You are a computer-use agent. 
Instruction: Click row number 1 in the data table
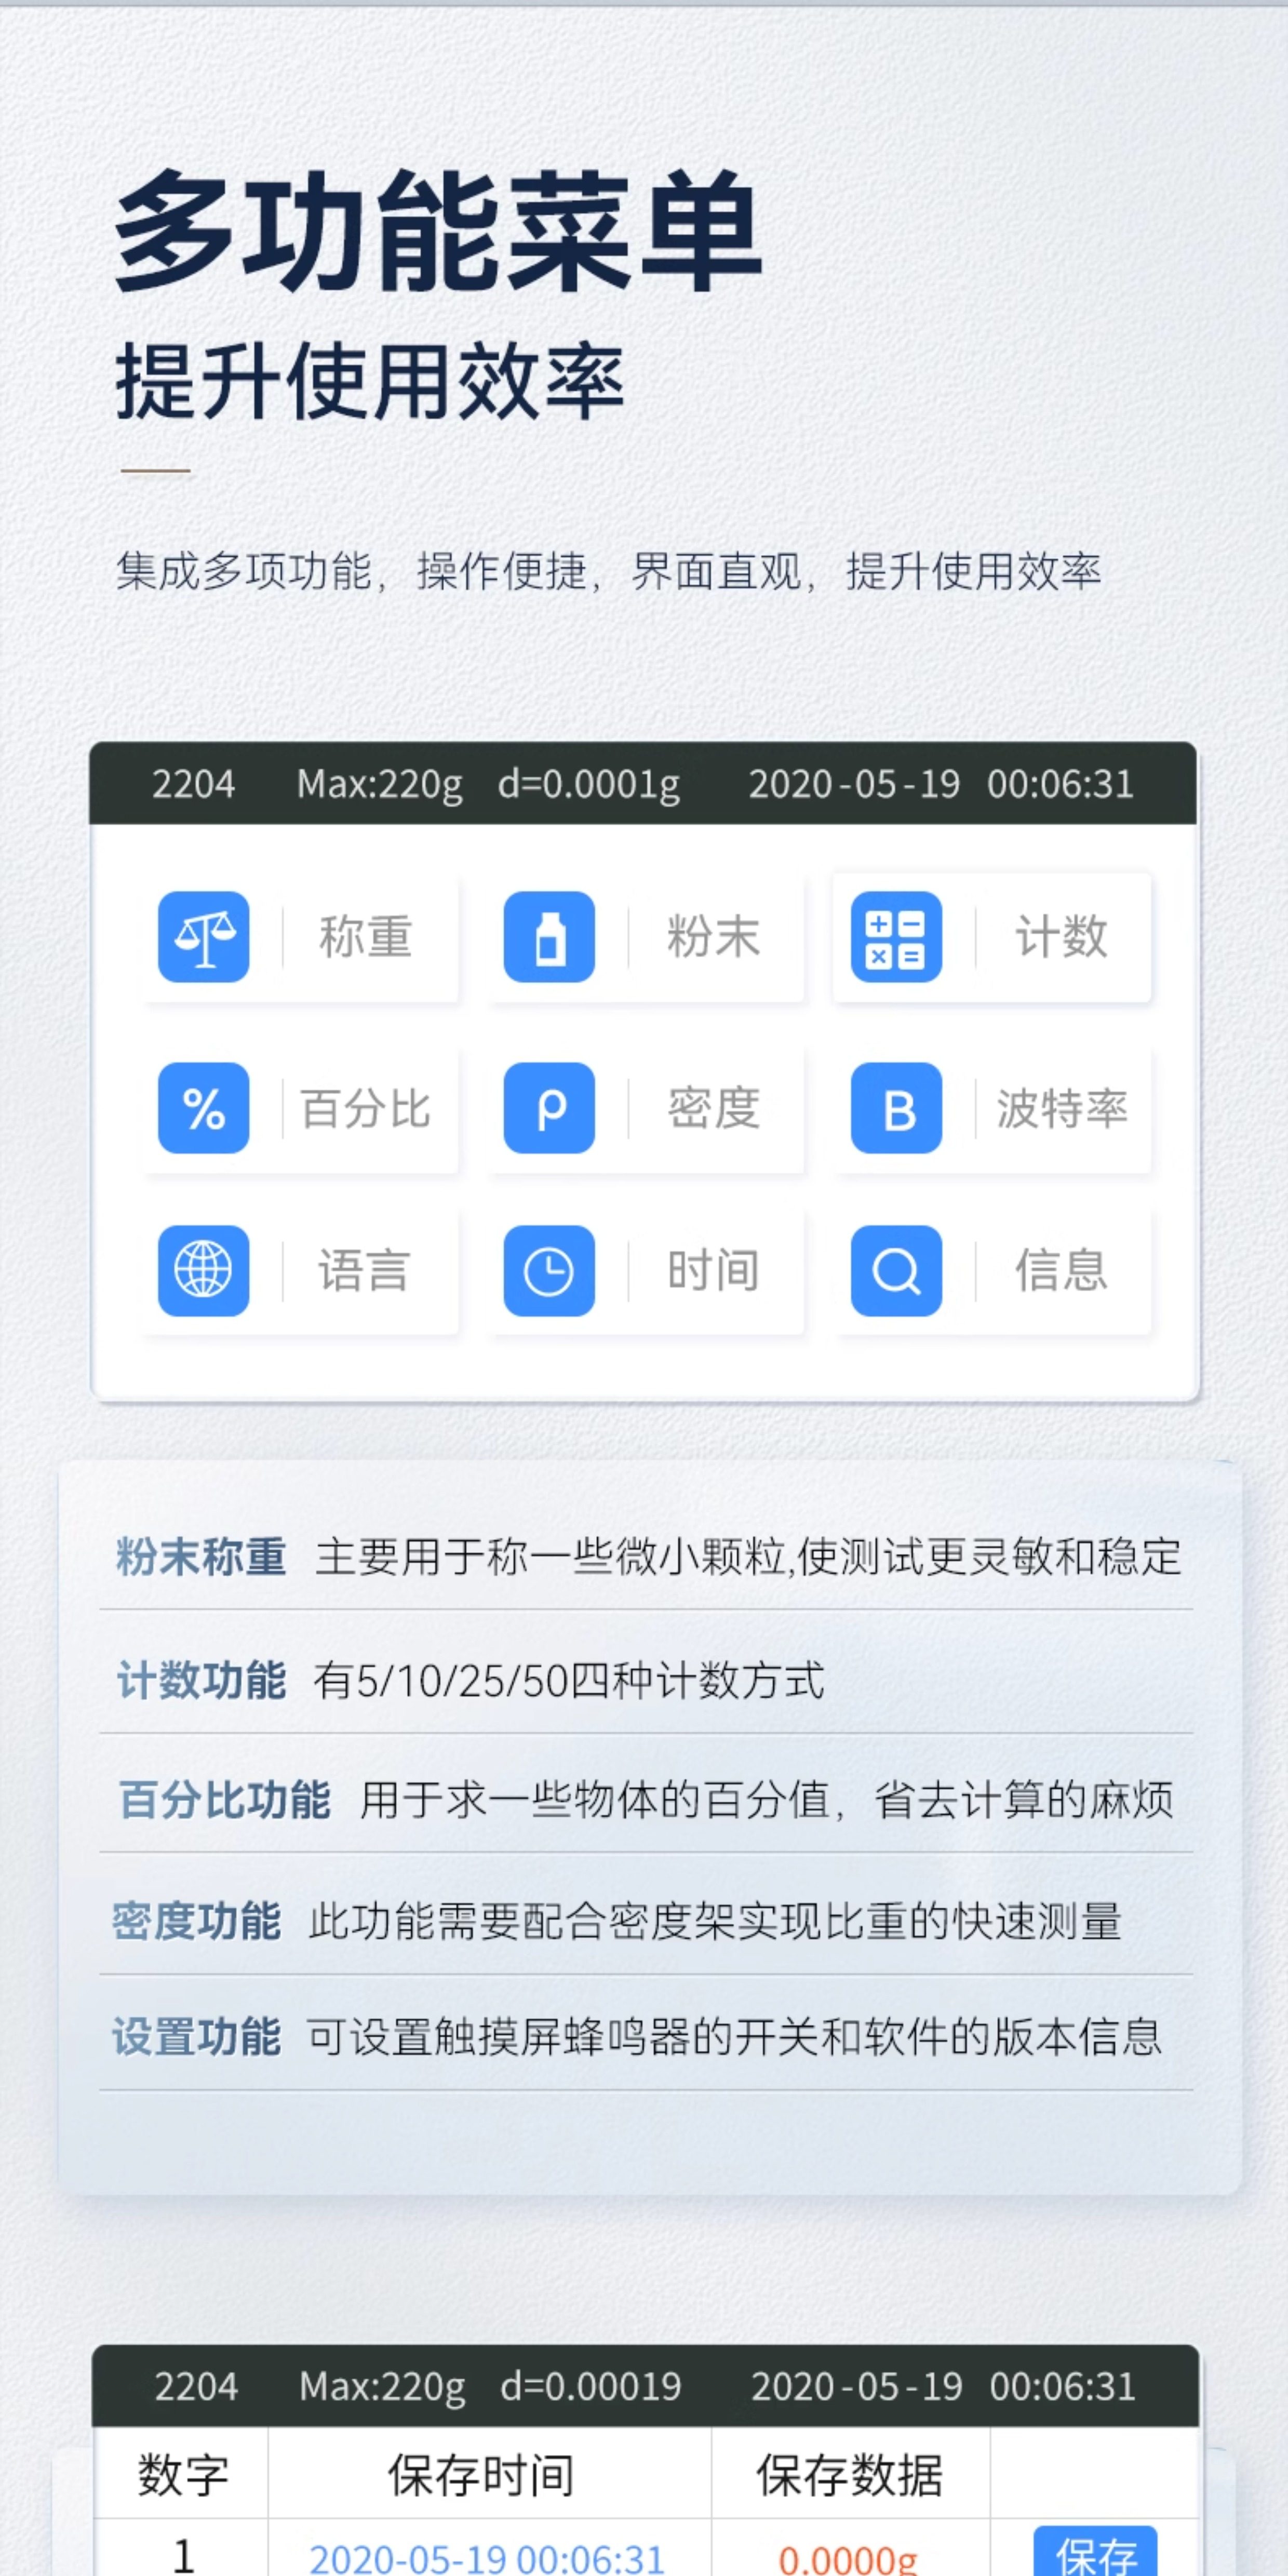183,2555
